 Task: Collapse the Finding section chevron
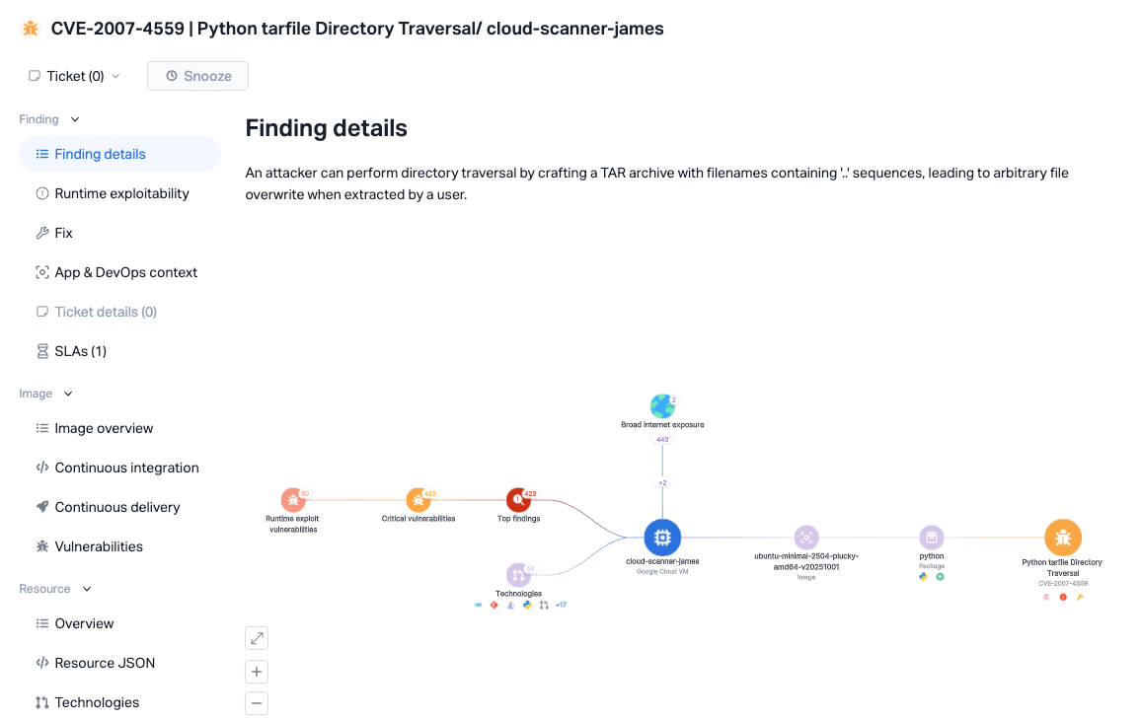[x=75, y=119]
